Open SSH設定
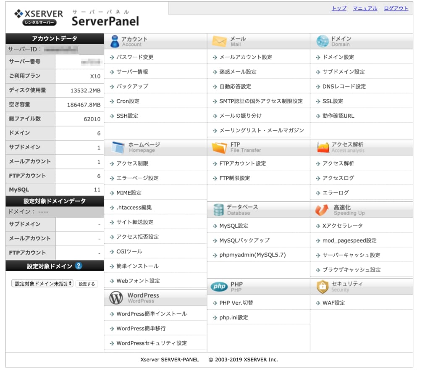 coord(127,116)
